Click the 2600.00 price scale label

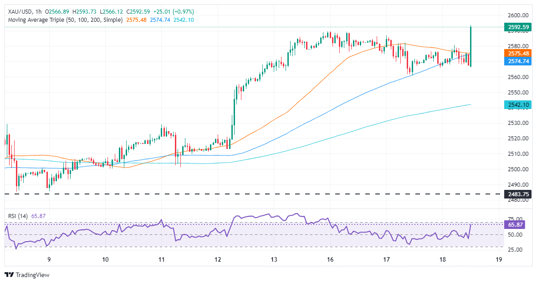pos(519,15)
